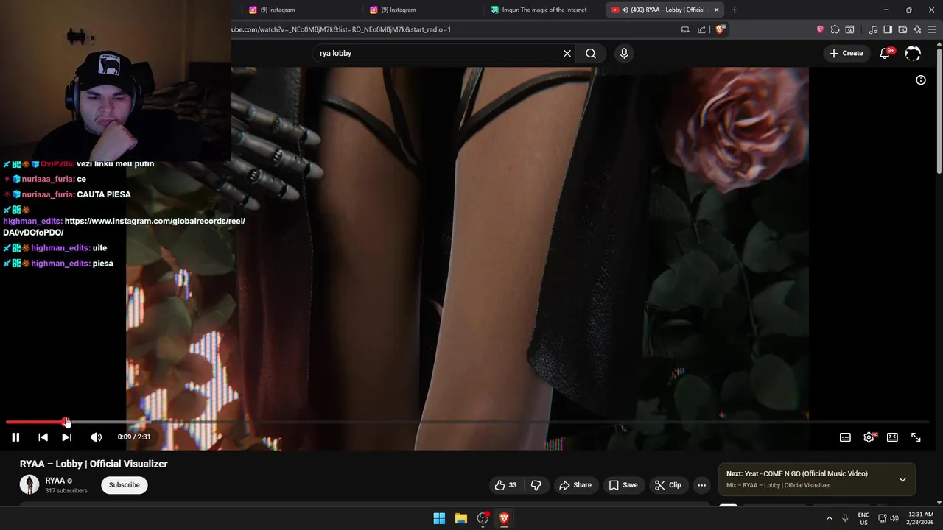
Task: Open RYAA channel name link
Action: [x=55, y=481]
